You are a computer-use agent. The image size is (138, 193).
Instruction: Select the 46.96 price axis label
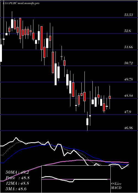(x=129, y=128)
